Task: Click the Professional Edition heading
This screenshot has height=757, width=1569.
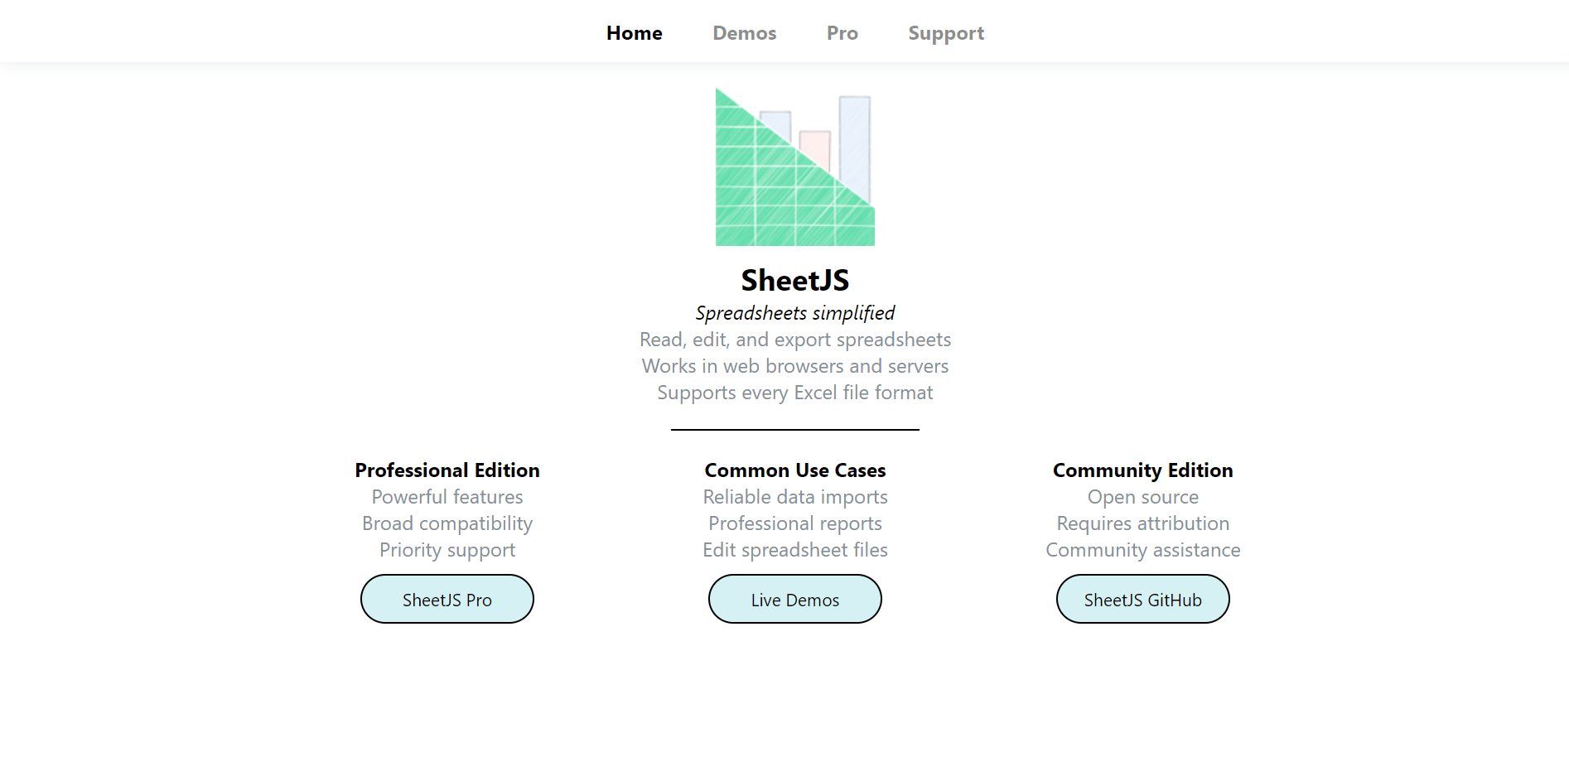Action: [447, 470]
